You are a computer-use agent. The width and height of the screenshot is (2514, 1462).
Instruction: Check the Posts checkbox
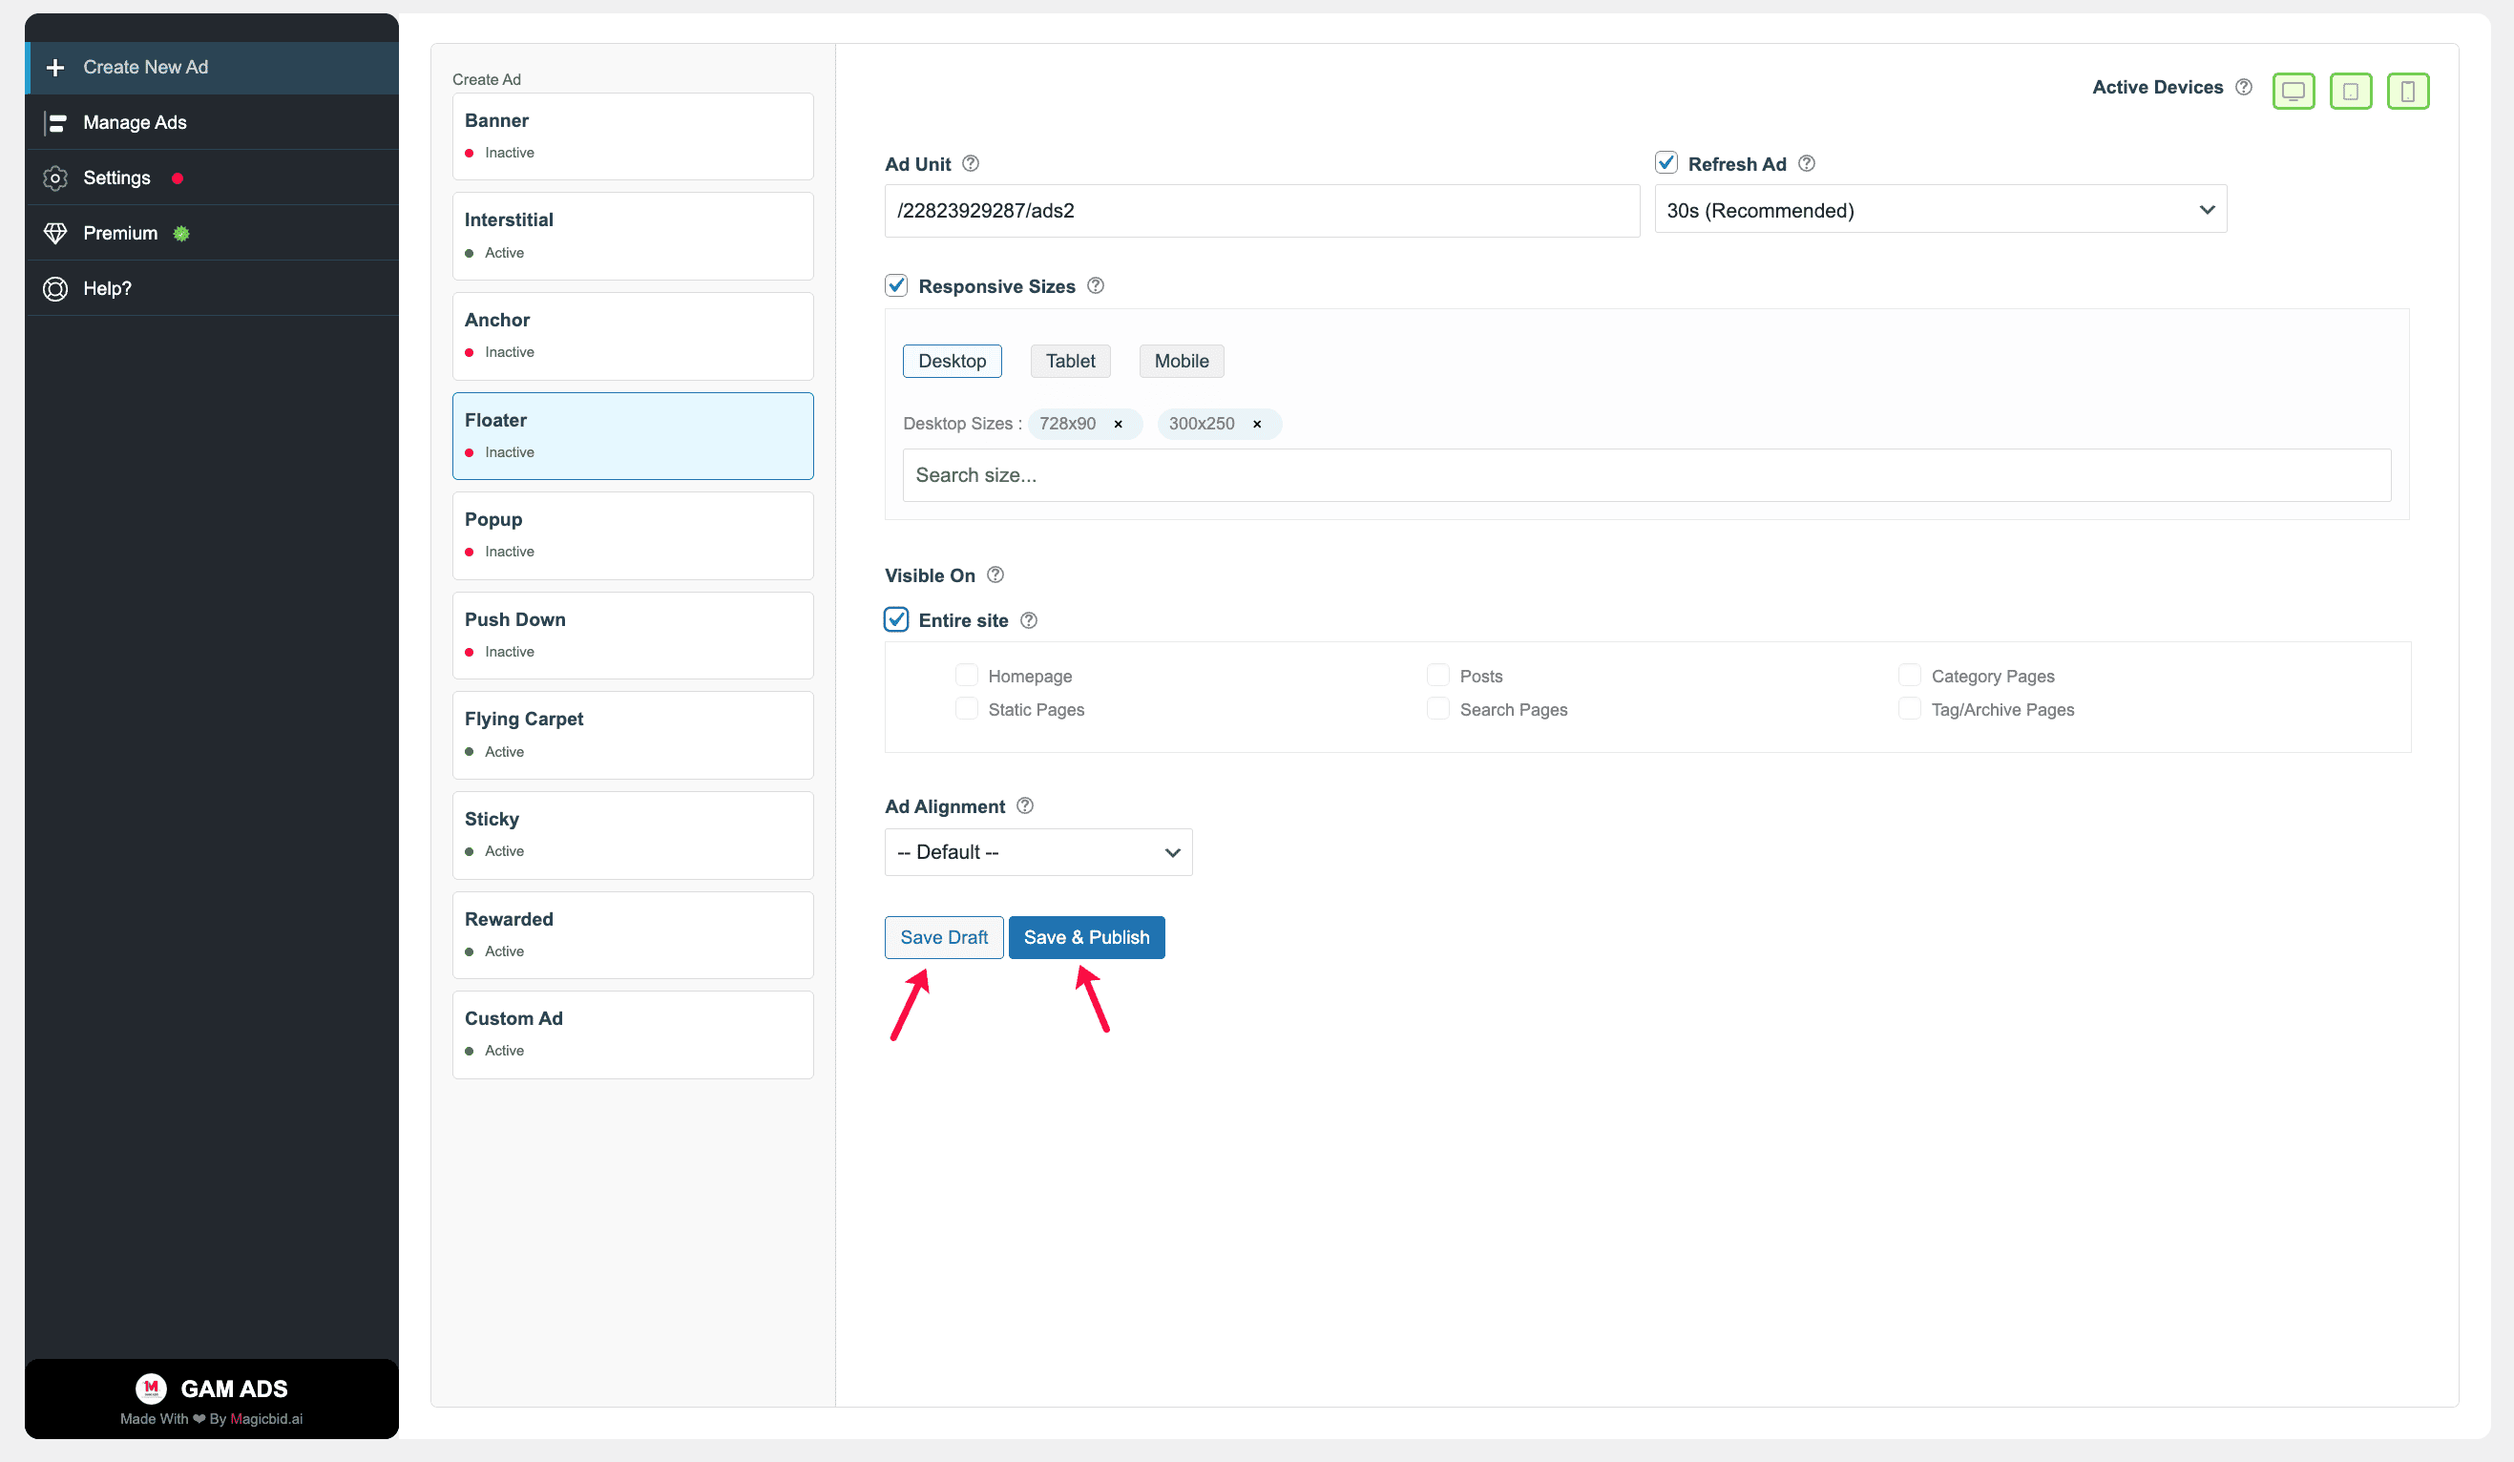(1437, 675)
